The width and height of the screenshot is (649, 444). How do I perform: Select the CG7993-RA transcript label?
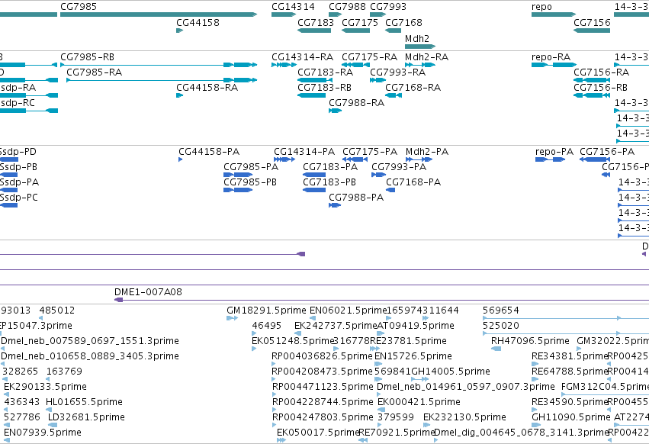point(398,72)
